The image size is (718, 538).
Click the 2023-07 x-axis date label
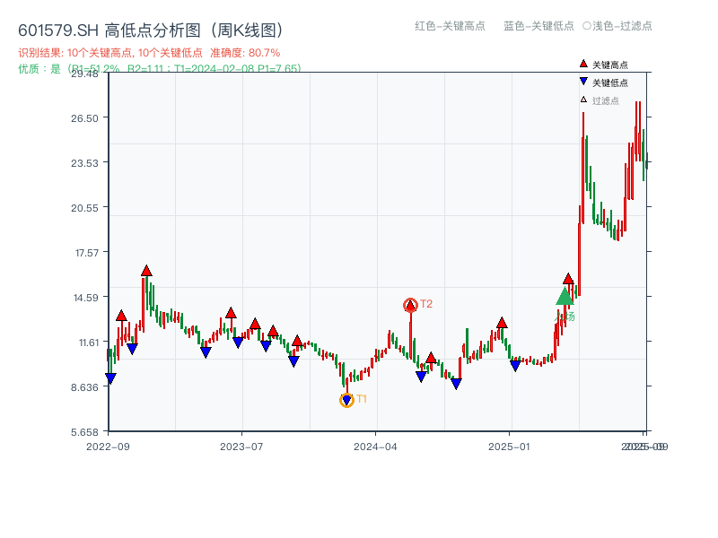coord(241,447)
